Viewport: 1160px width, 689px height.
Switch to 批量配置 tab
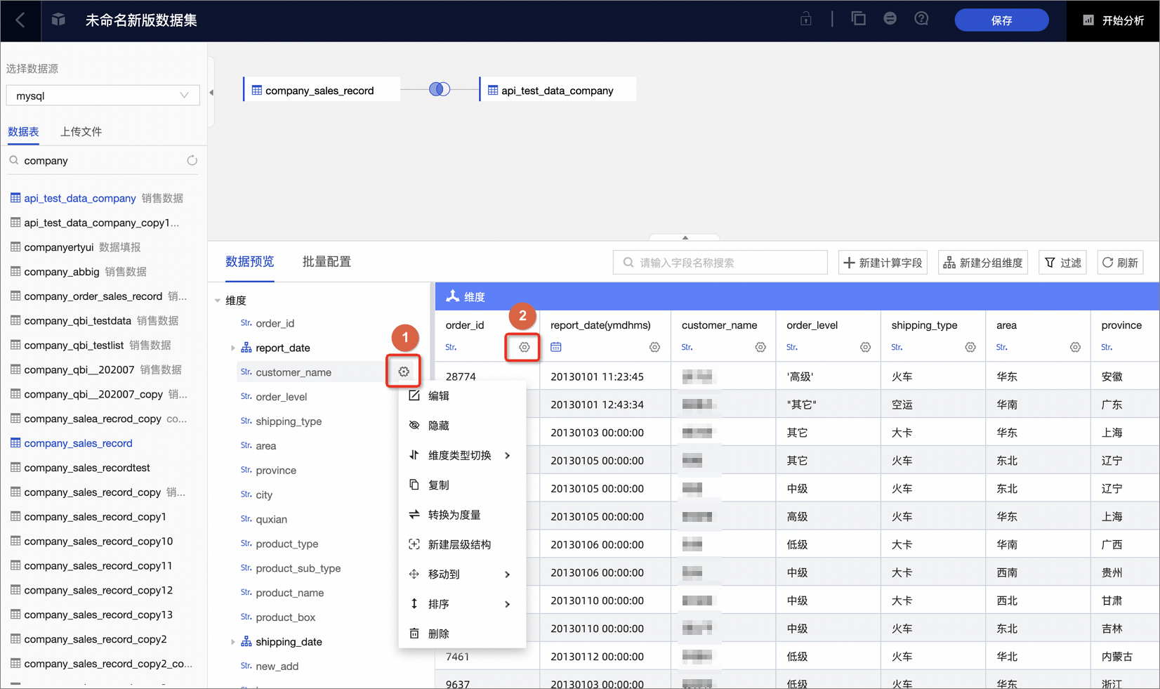point(327,261)
